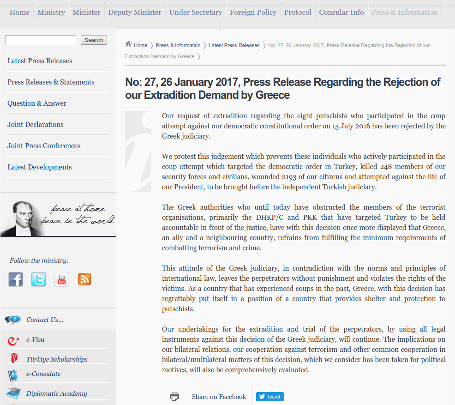Share the article on Facebook

(219, 397)
